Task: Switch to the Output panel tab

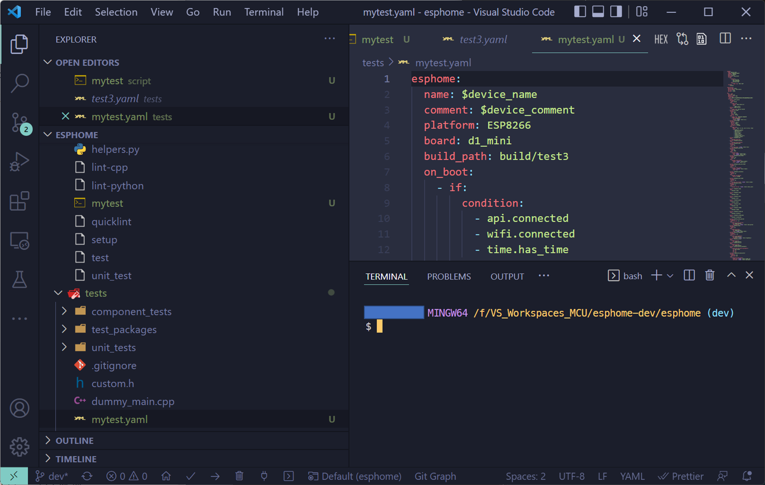Action: 507,277
